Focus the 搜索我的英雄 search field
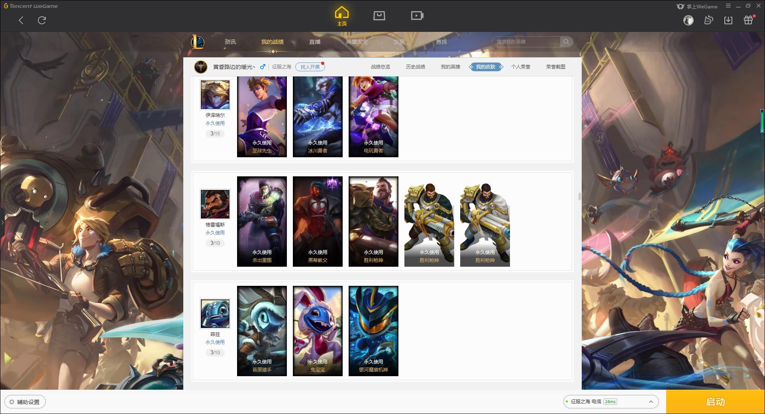 point(526,42)
